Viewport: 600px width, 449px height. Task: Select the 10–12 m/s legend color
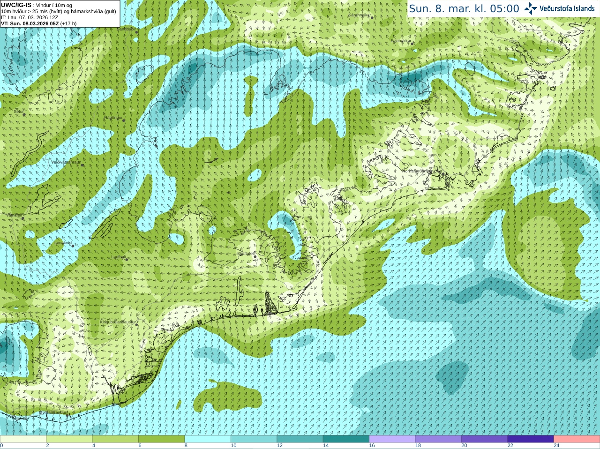(x=254, y=439)
